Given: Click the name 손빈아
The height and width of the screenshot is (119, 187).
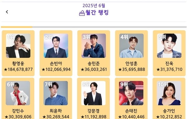Looking at the screenshot, I should (56, 63).
